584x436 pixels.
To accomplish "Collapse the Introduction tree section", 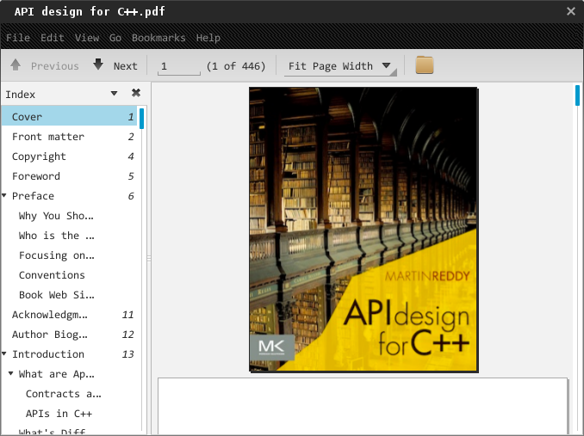I will (x=4, y=354).
